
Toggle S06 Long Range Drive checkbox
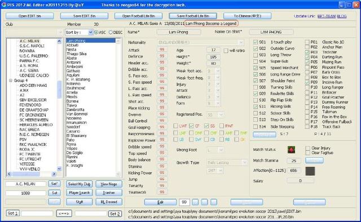click(x=256, y=74)
